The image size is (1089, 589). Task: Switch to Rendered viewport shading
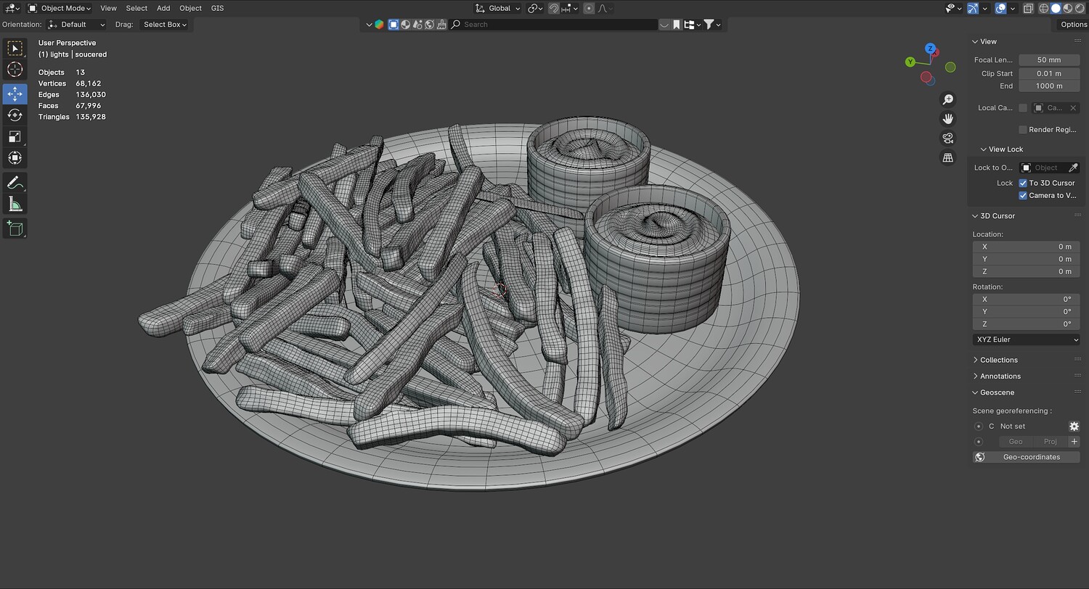[x=1079, y=9]
